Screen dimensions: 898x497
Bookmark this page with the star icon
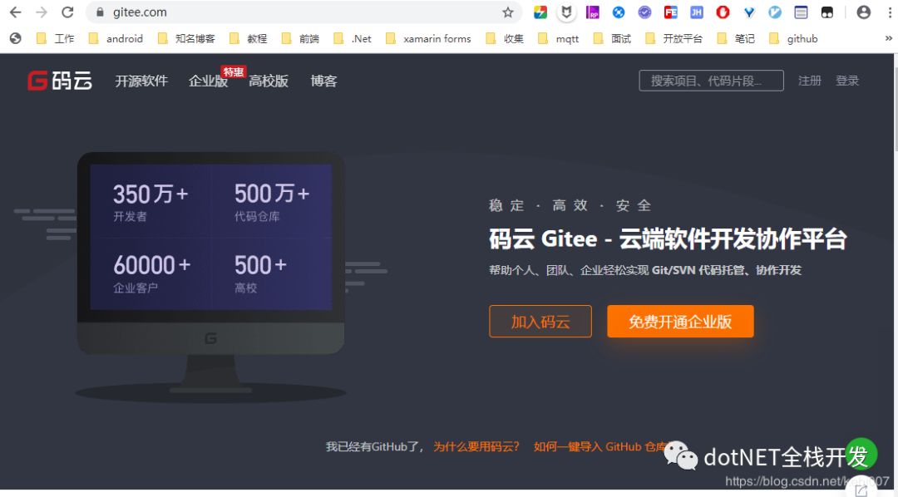507,12
